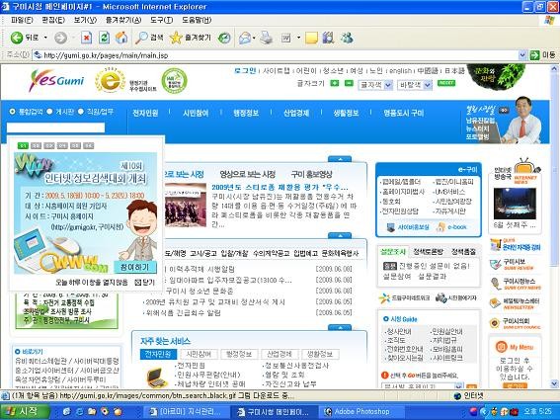Open the 도구(T) menu

[x=161, y=20]
